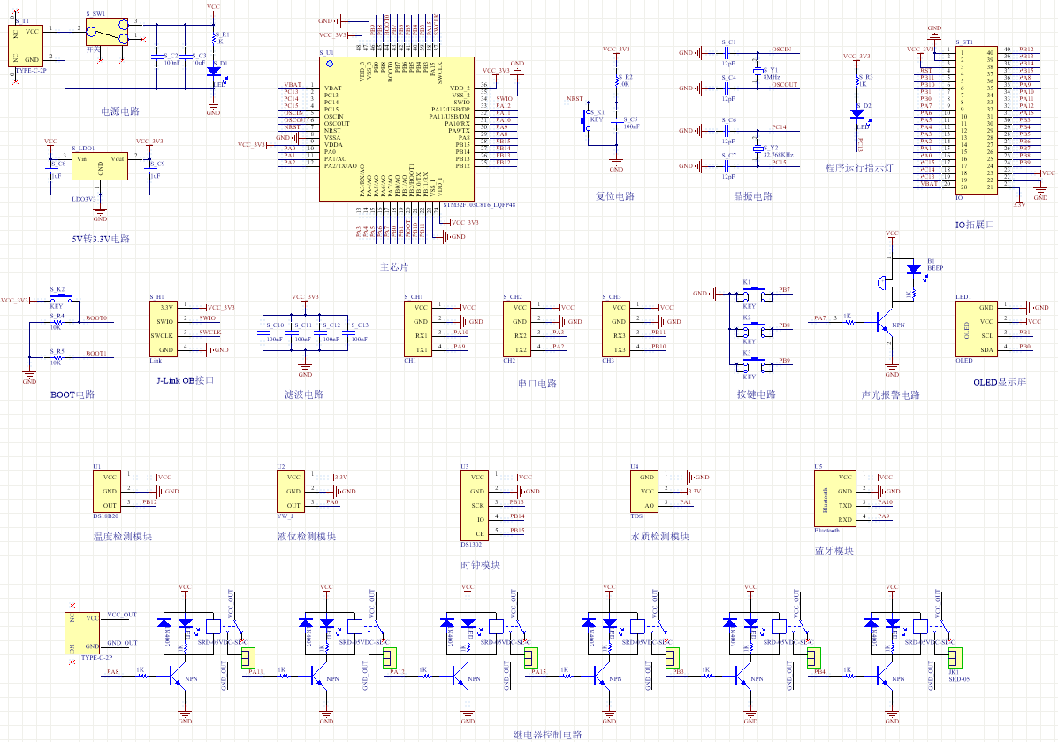The height and width of the screenshot is (742, 1058).
Task: Click the U4 TDS water quality module
Action: pos(643,492)
